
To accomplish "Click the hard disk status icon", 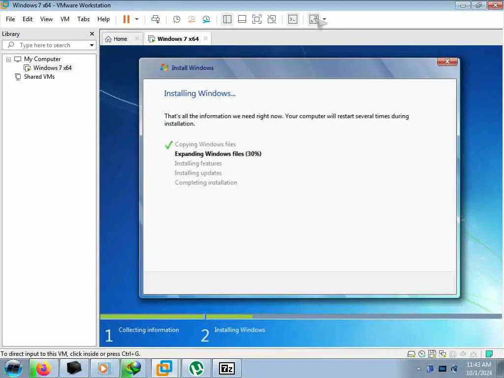I will point(411,354).
